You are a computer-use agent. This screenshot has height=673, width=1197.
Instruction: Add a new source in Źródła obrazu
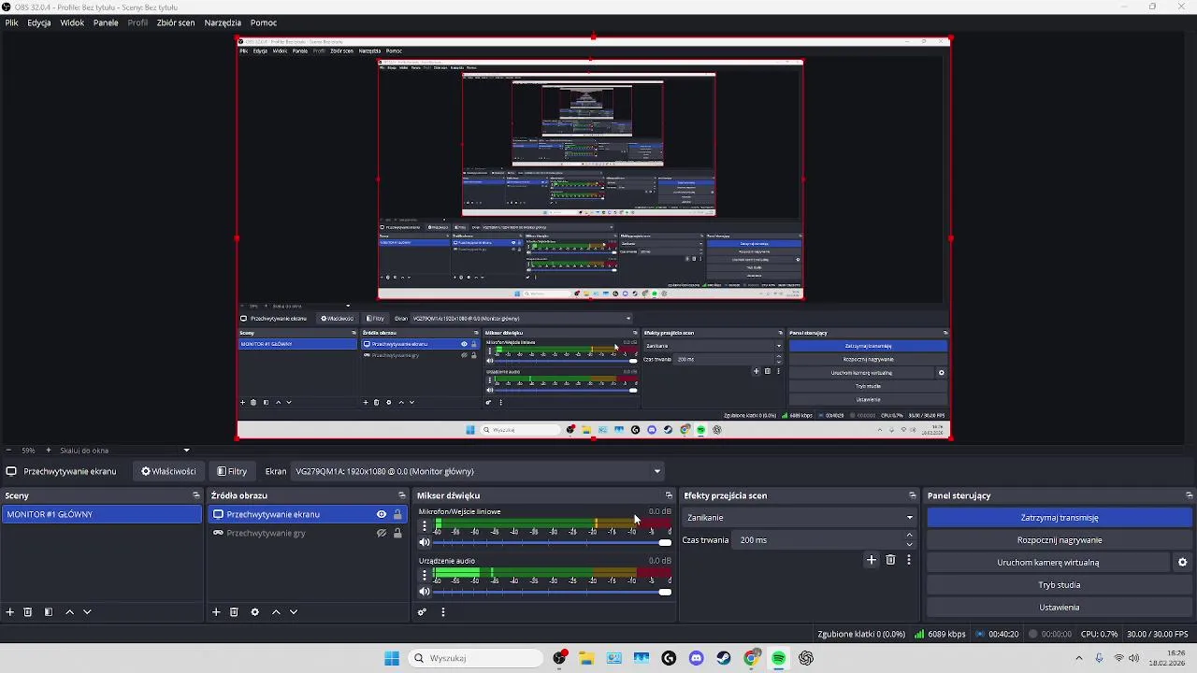[x=216, y=612]
